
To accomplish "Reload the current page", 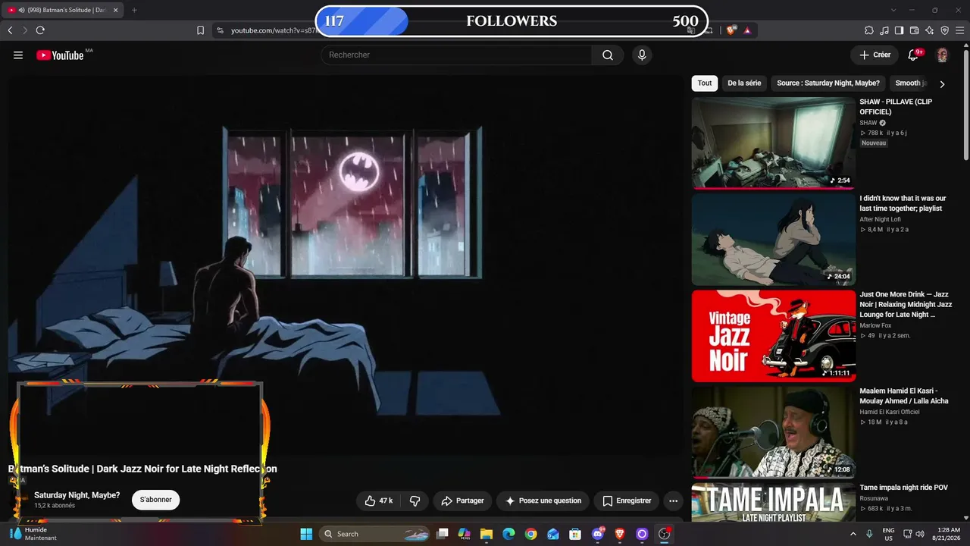I will 40,30.
